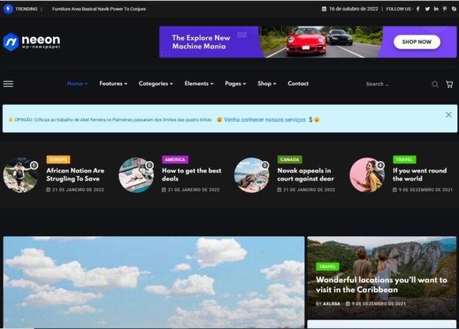Open the African Nation article thumbnail

click(x=20, y=175)
